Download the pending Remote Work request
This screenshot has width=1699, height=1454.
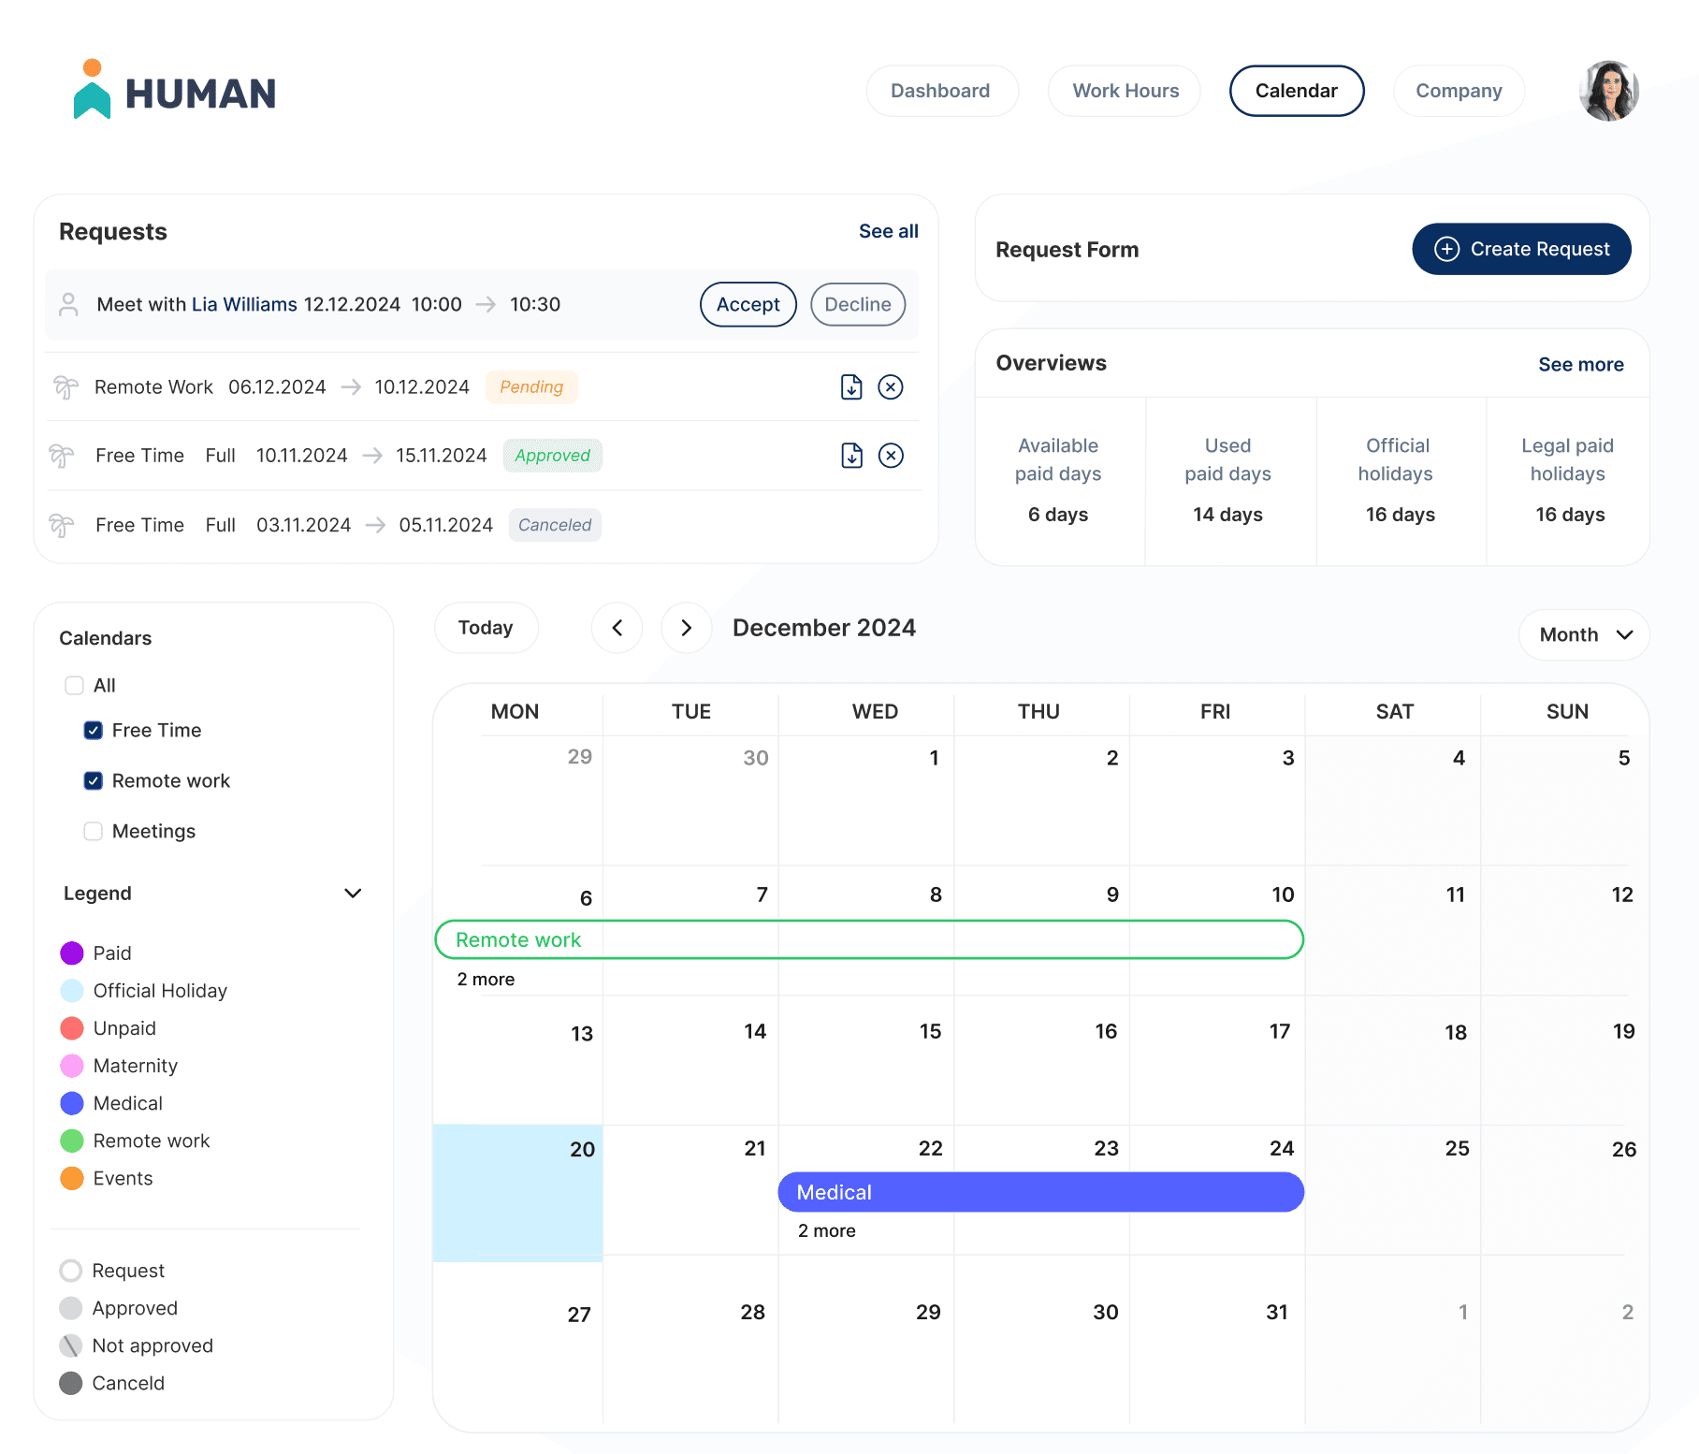tap(850, 386)
